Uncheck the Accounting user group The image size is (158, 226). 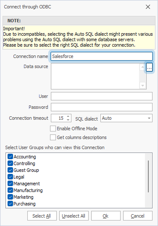pyautogui.click(x=10, y=157)
